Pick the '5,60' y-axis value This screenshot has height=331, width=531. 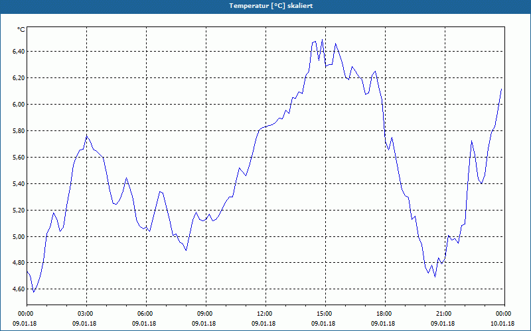(x=19, y=157)
